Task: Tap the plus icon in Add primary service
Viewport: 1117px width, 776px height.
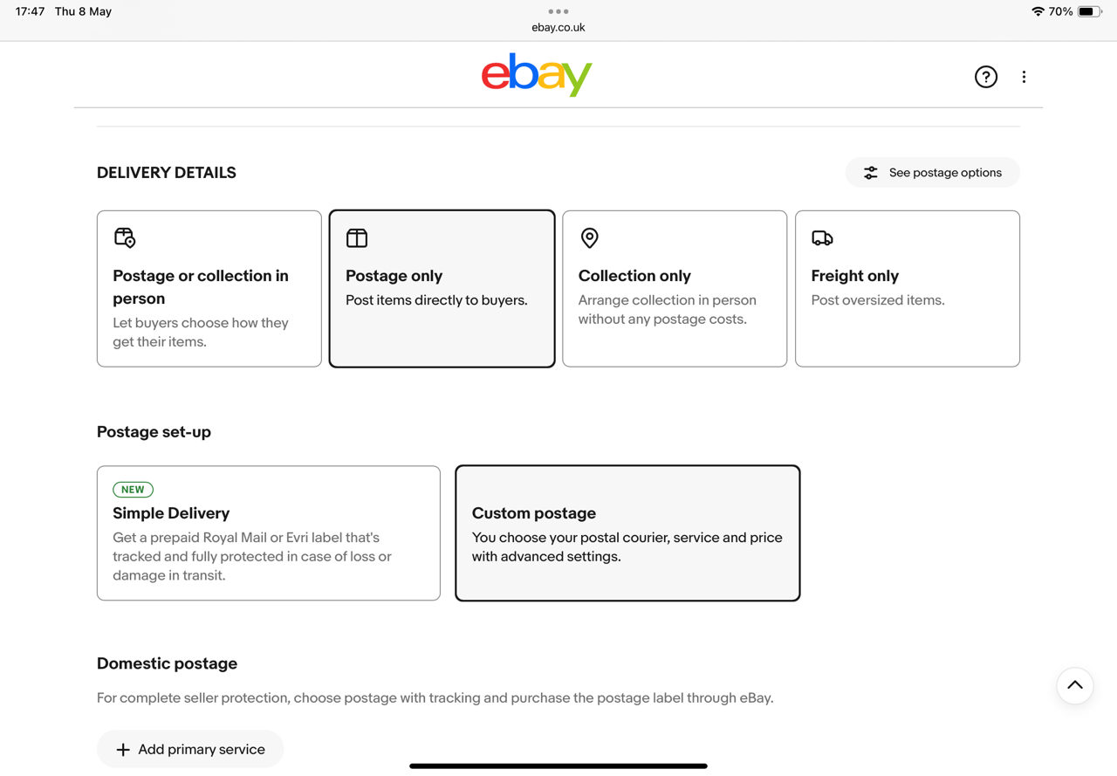Action: click(123, 750)
